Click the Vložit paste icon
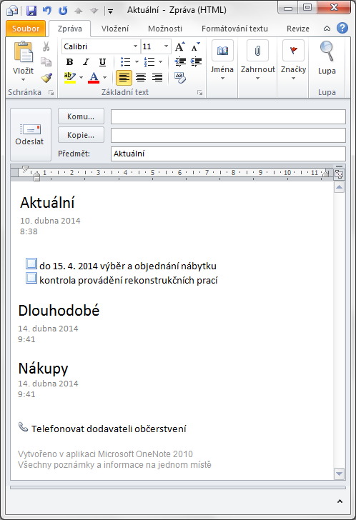The height and width of the screenshot is (520, 356). tap(23, 51)
